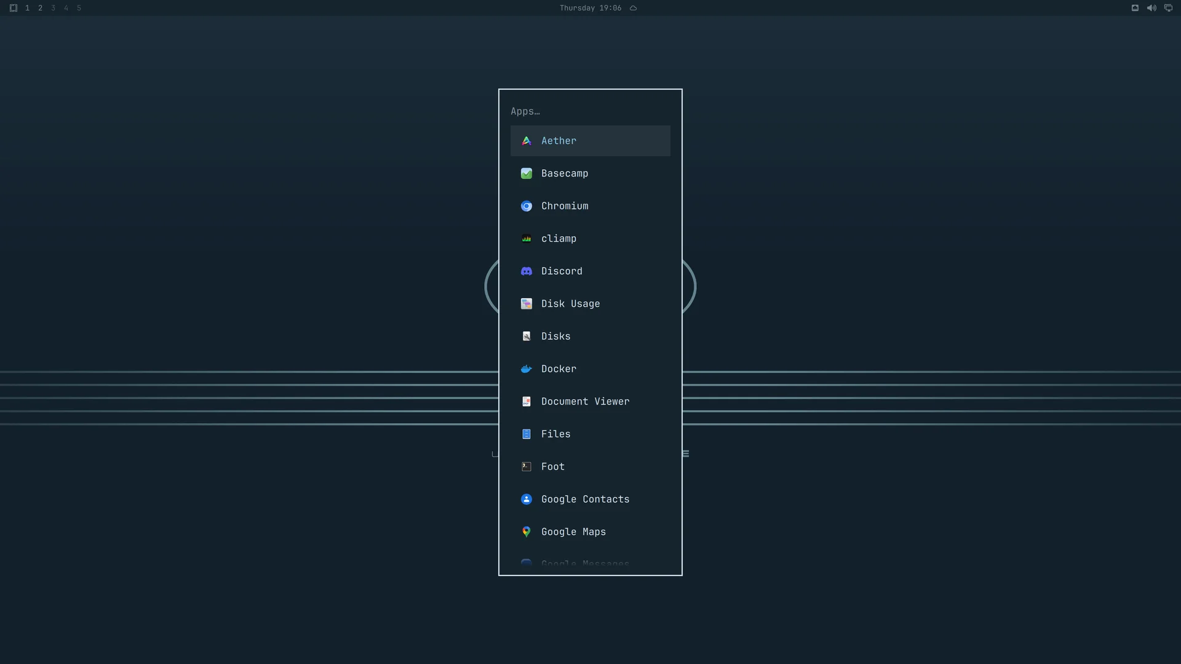Open the Basecamp app icon

(x=527, y=173)
